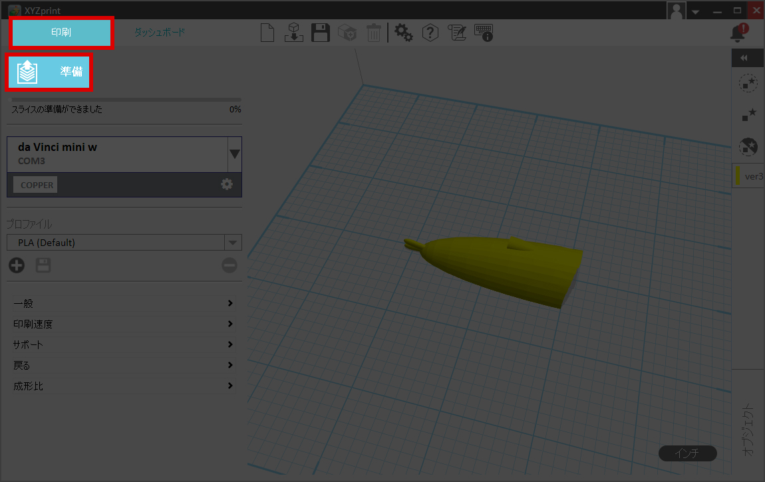Open the da Vinci mini w printer dropdown

click(x=234, y=154)
